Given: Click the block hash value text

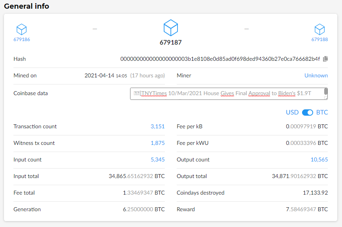Looking at the screenshot, I should point(220,59).
